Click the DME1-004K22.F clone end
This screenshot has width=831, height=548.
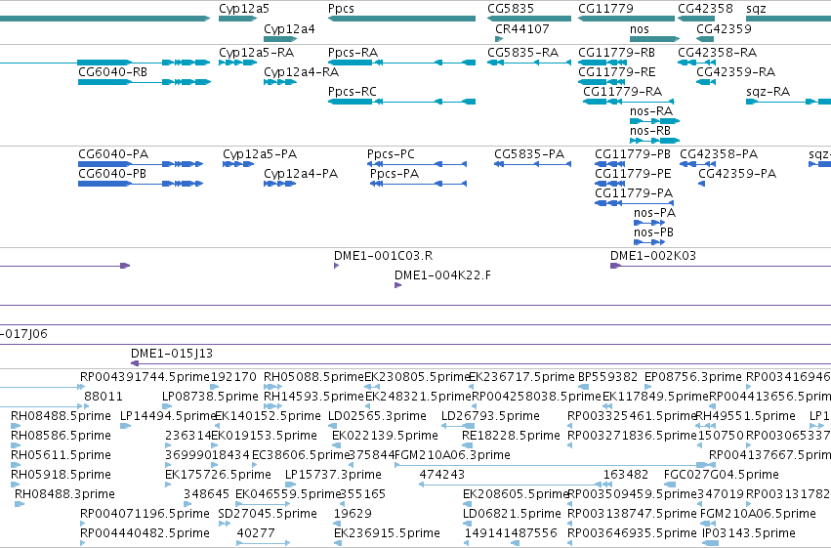[397, 285]
